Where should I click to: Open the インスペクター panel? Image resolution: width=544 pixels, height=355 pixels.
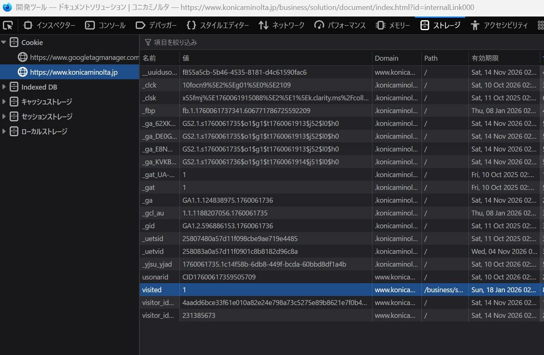[x=49, y=25]
